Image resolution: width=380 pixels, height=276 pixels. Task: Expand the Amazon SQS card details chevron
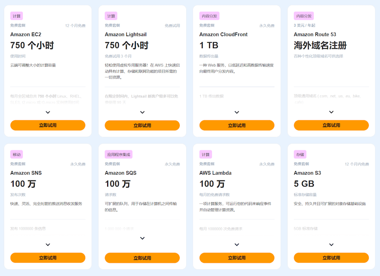tap(142, 239)
